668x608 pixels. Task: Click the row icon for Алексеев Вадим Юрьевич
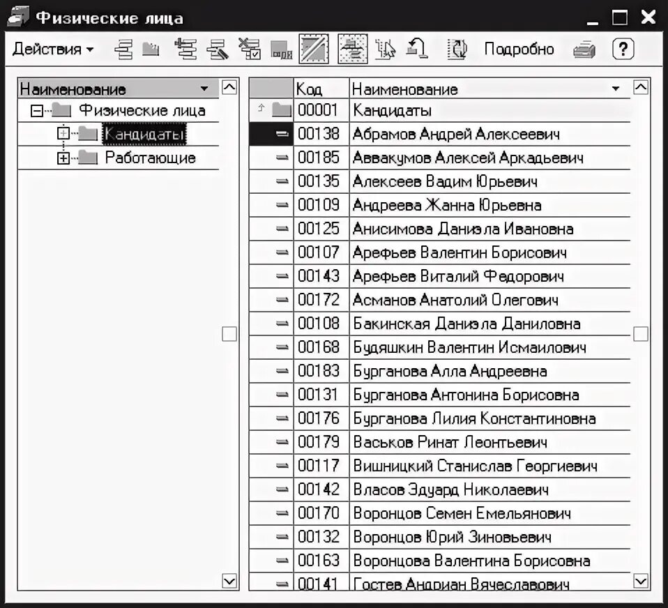(282, 181)
